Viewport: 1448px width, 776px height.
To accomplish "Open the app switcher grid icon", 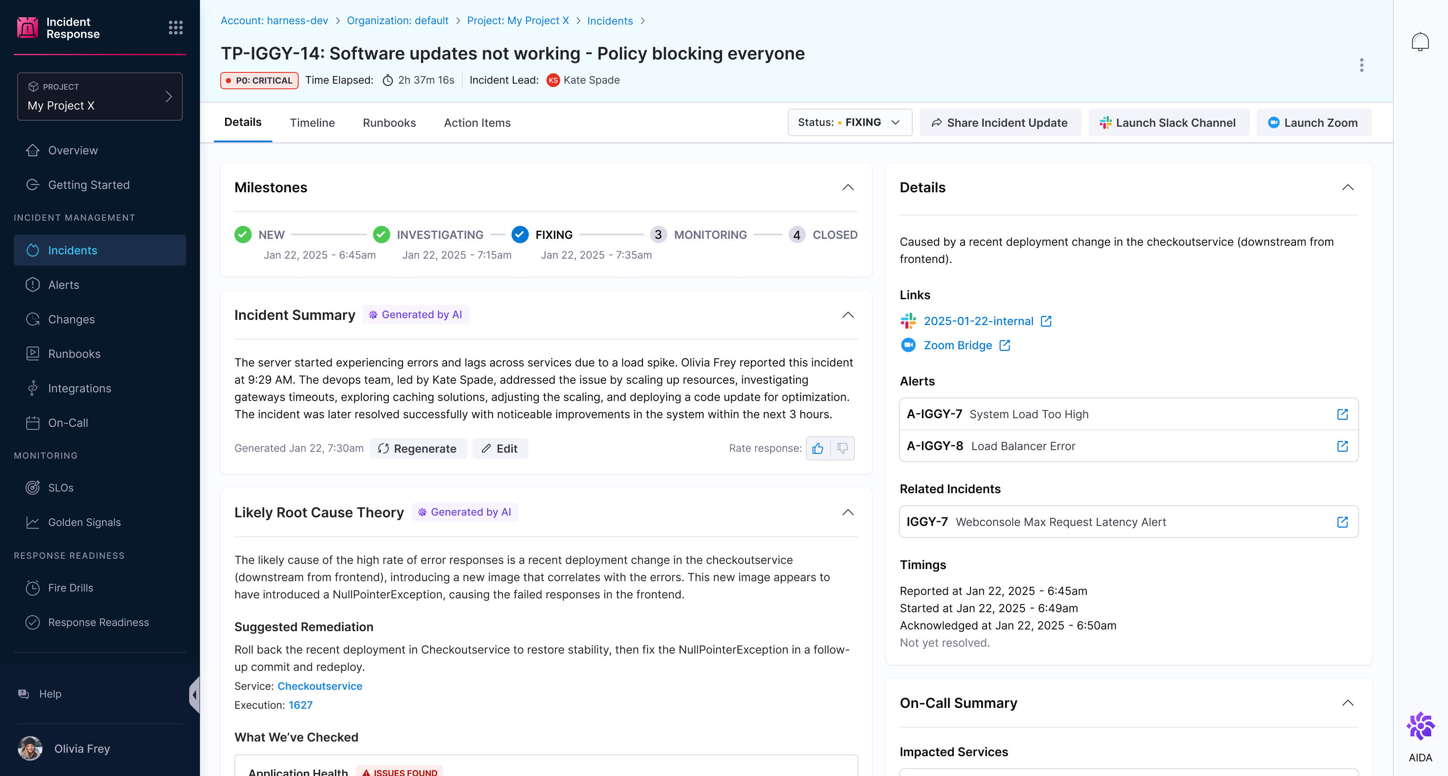I will 175,28.
